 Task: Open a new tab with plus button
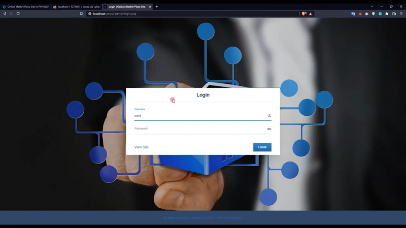[x=157, y=7]
